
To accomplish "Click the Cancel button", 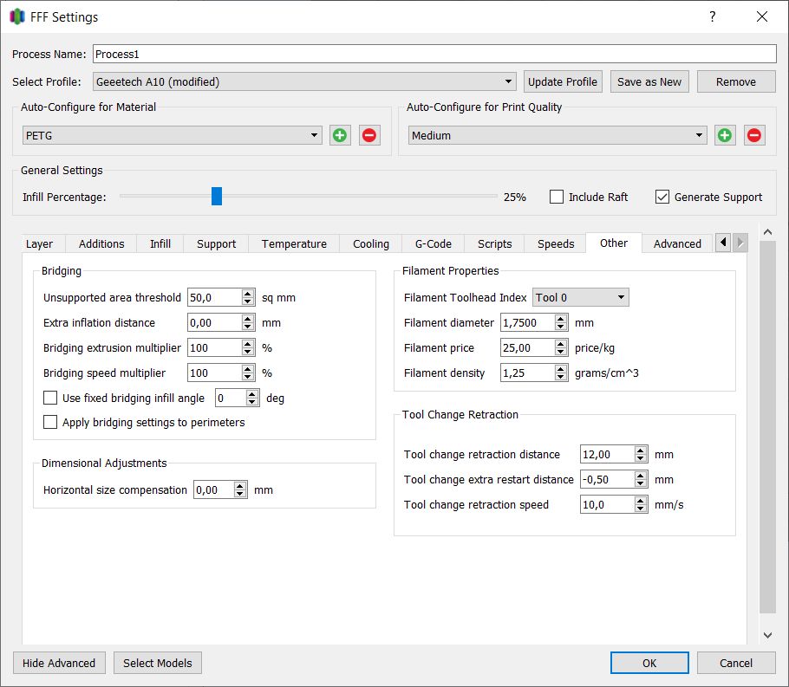I will pyautogui.click(x=735, y=663).
